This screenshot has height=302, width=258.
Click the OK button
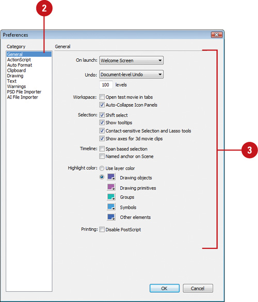click(x=165, y=288)
